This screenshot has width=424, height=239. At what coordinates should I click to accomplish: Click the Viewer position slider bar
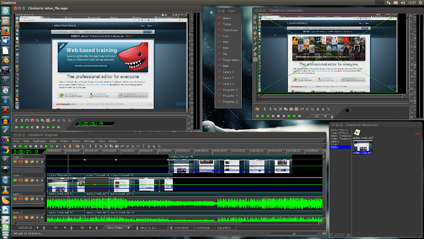coord(101,114)
